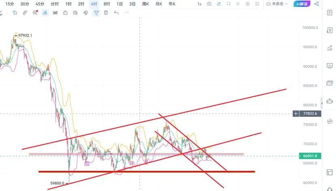Share the chart via share icon
This screenshot has width=336, height=191.
317,4
